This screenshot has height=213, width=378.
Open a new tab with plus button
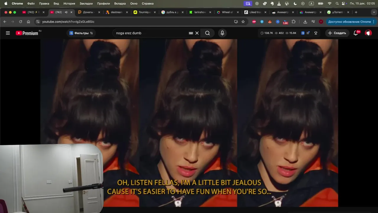(356, 12)
